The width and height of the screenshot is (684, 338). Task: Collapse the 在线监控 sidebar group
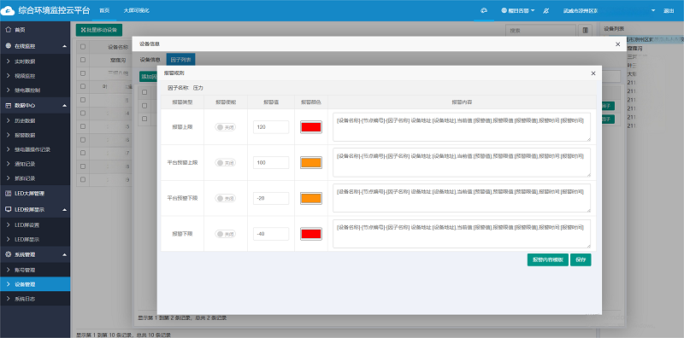tap(65, 46)
